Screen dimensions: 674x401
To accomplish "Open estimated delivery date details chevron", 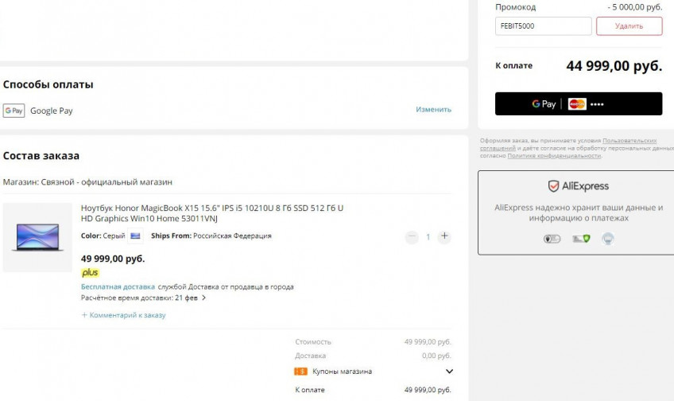I will [x=203, y=298].
